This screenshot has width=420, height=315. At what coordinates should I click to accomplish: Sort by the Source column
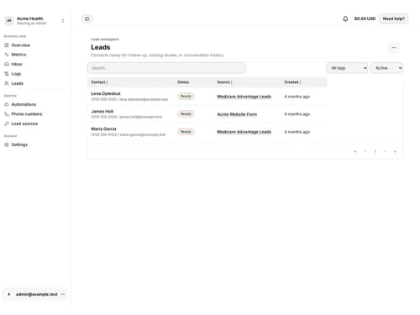[x=224, y=82]
